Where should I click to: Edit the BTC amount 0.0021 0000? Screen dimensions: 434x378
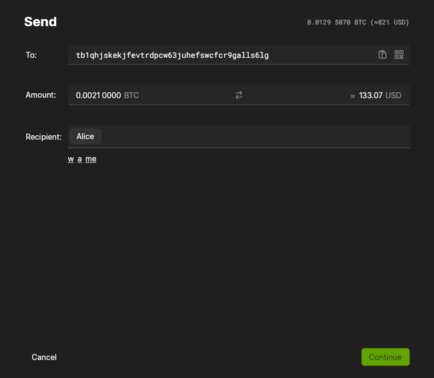tap(98, 95)
